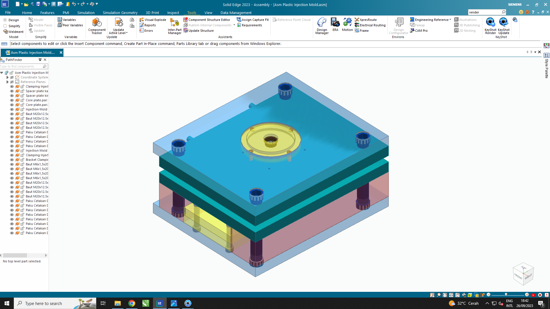Open the Component Tracker
The height and width of the screenshot is (309, 550).
tap(97, 25)
